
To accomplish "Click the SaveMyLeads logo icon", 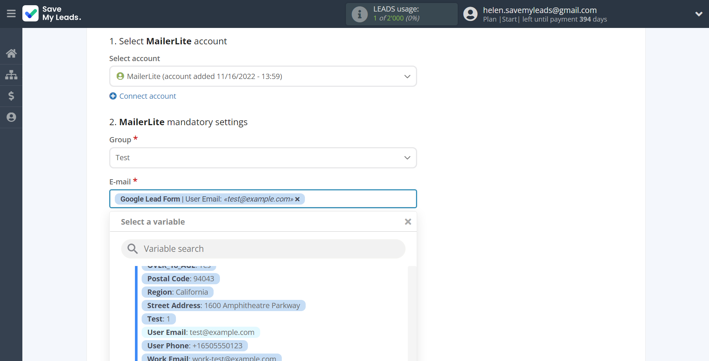I will (x=31, y=14).
